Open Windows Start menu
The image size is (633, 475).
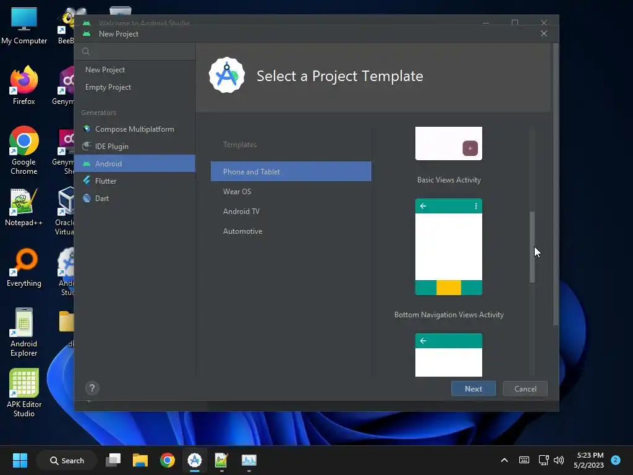click(20, 460)
